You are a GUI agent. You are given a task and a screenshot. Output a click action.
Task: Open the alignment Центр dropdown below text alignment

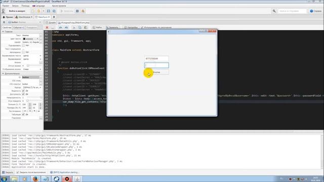click(x=32, y=59)
